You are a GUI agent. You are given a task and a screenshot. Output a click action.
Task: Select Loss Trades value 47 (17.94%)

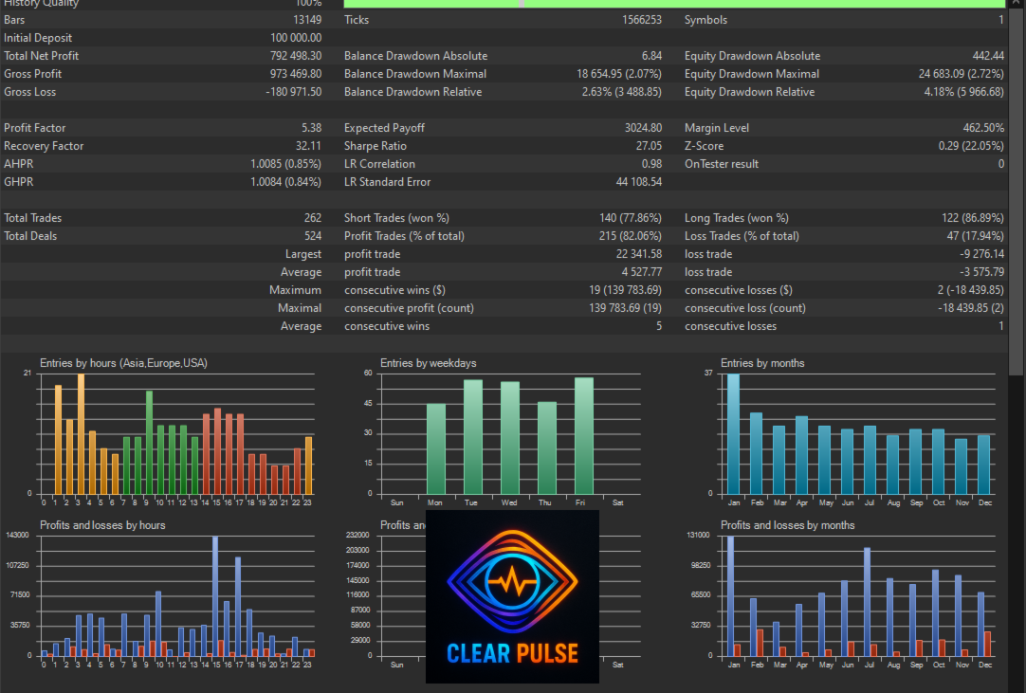(x=976, y=235)
